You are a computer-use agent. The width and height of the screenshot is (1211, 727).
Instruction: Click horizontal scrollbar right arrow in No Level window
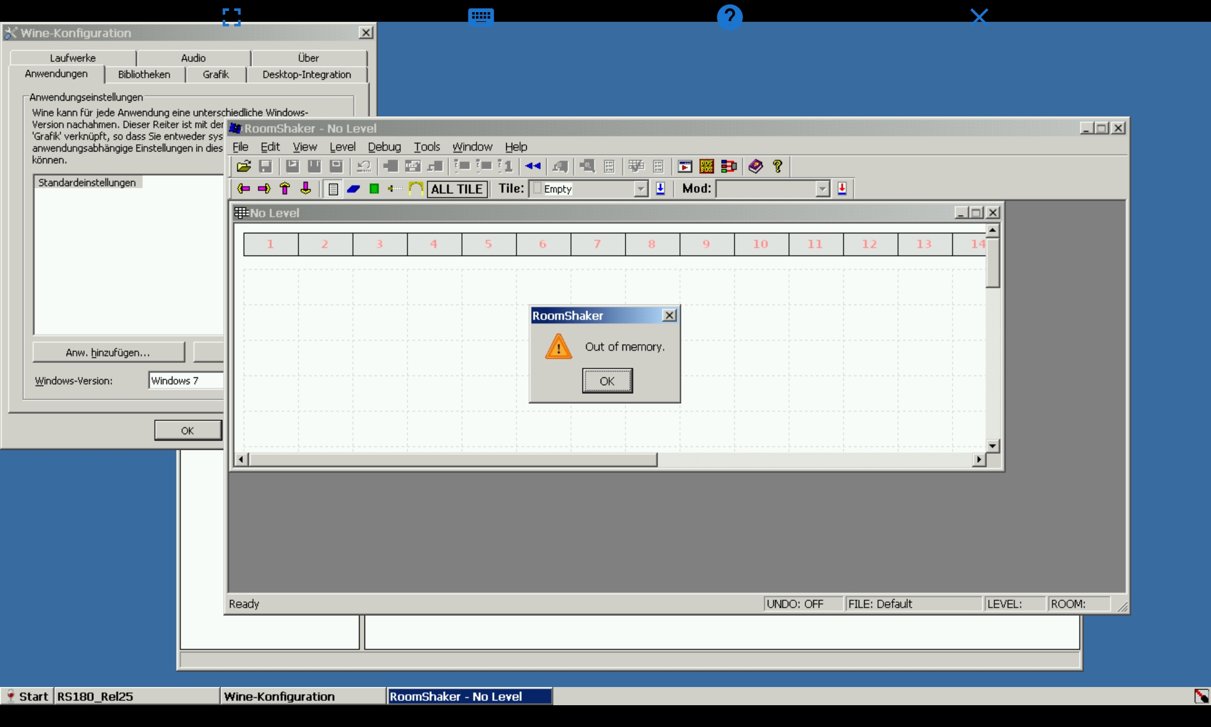(979, 459)
